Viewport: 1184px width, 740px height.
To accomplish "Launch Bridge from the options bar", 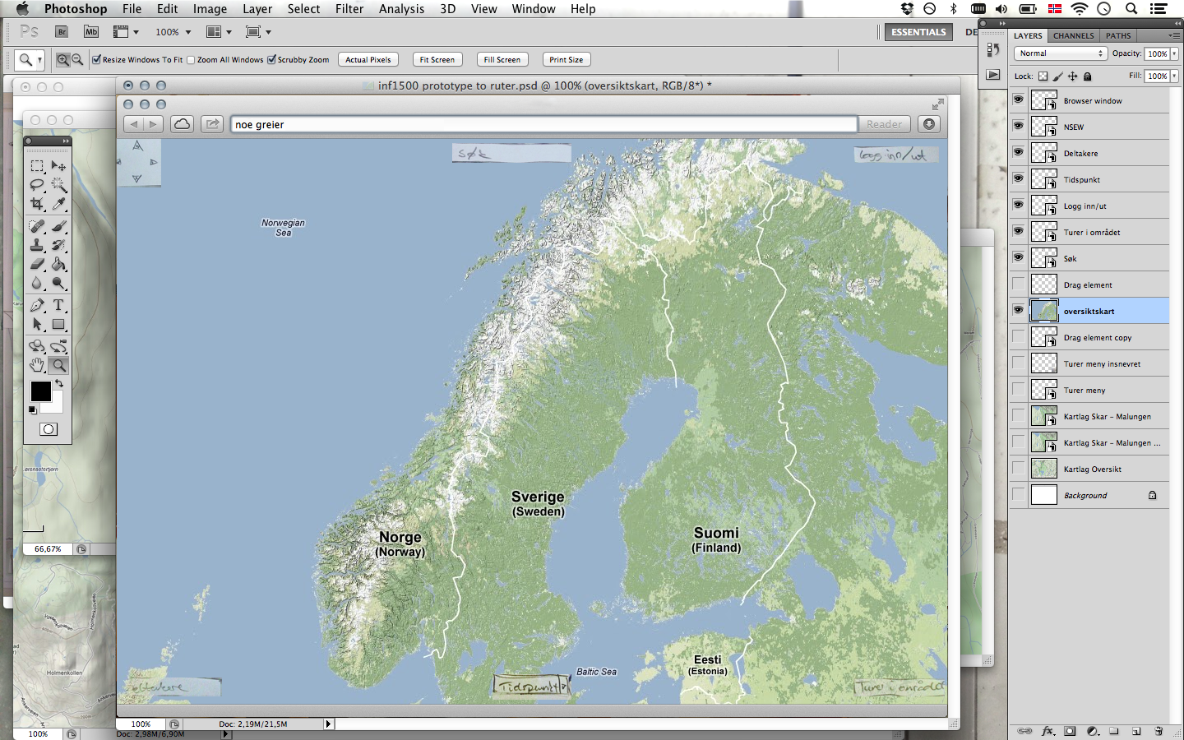I will 62,32.
